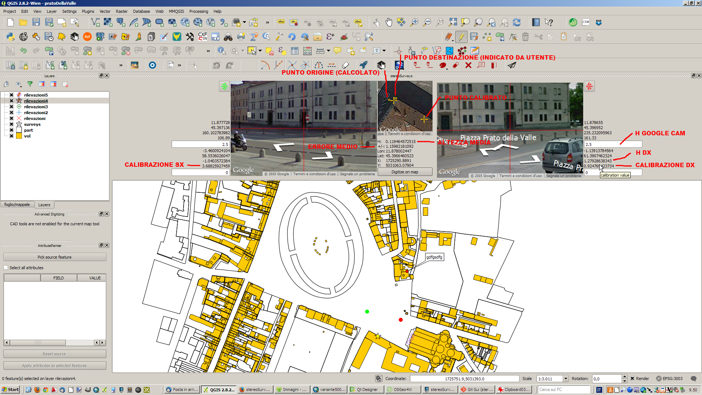Enable the Select all attributes checkbox
This screenshot has height=395, width=702.
pyautogui.click(x=6, y=268)
